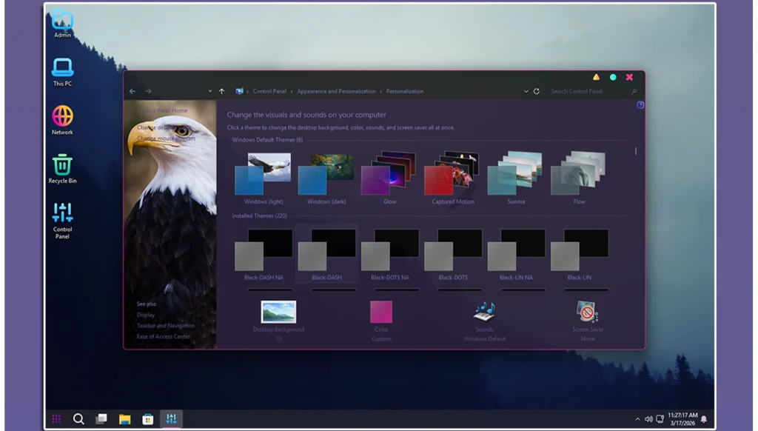This screenshot has width=758, height=431.
Task: Show hidden system tray icons
Action: pos(637,419)
